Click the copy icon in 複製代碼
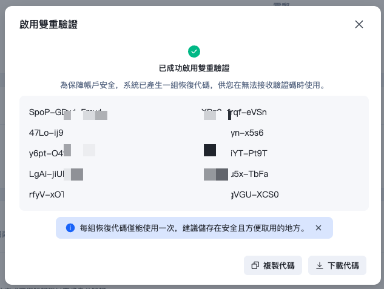The height and width of the screenshot is (289, 384). [x=255, y=265]
